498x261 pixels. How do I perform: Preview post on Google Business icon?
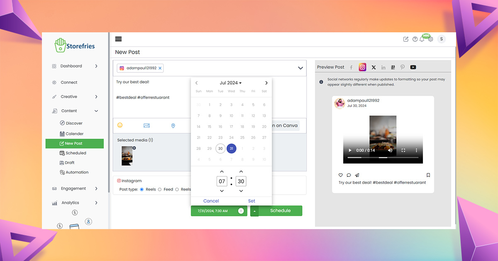click(x=393, y=67)
